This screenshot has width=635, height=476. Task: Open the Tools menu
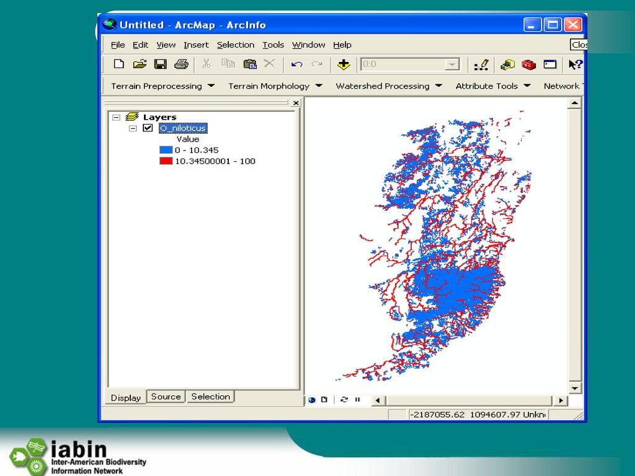tap(273, 45)
